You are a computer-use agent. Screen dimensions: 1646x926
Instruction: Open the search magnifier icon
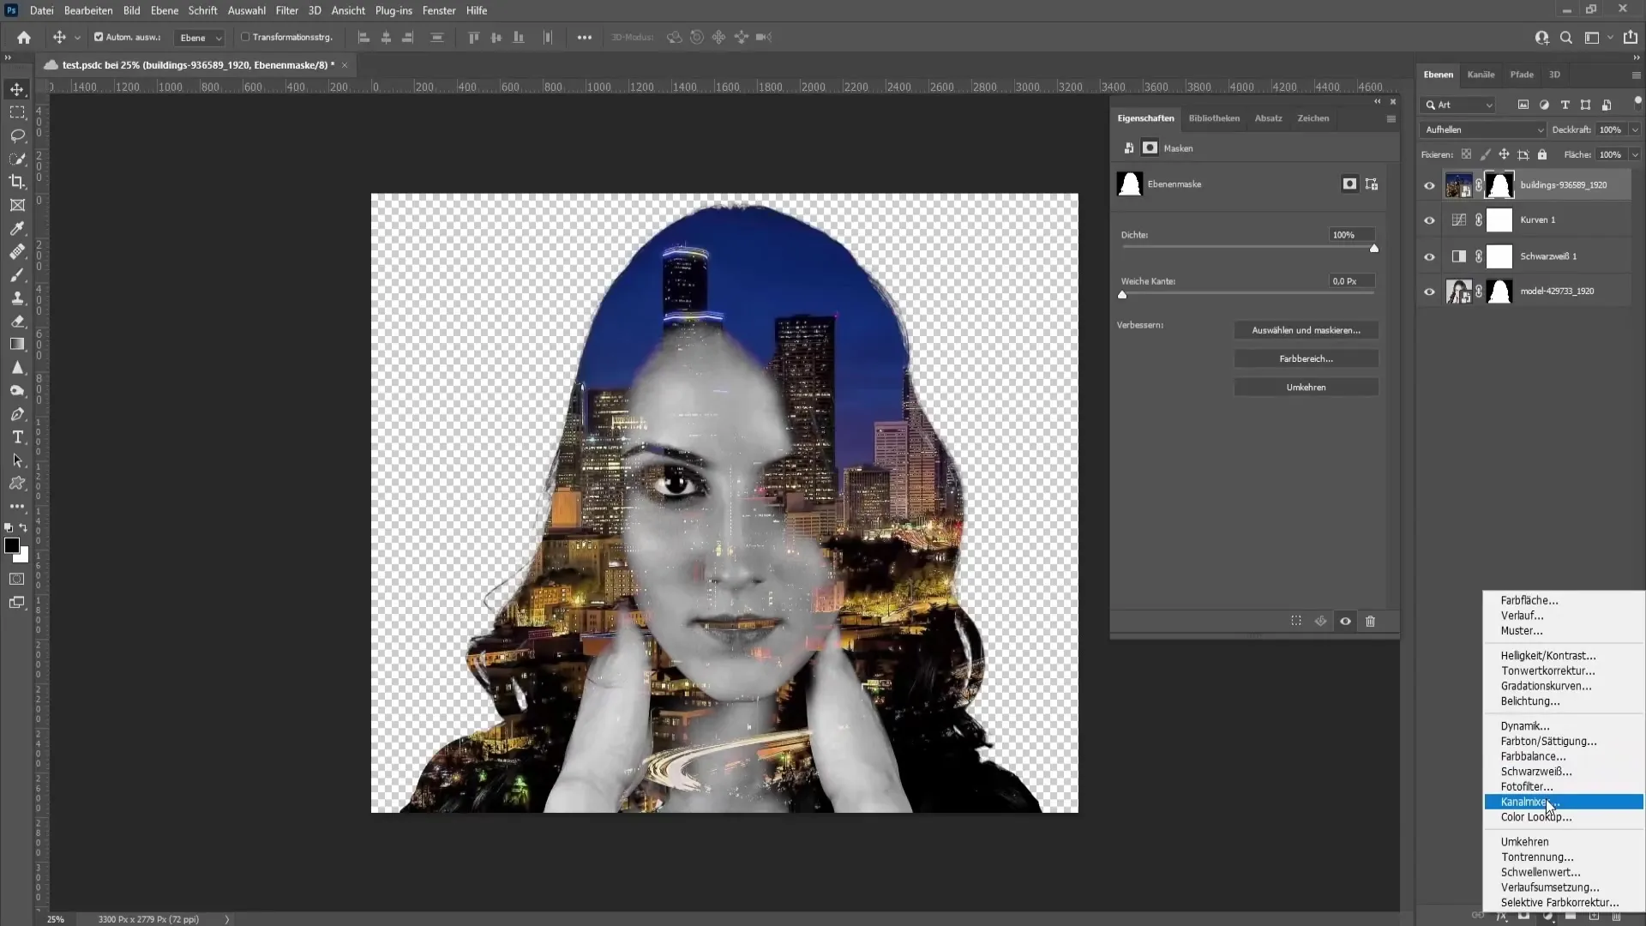[x=1566, y=37]
